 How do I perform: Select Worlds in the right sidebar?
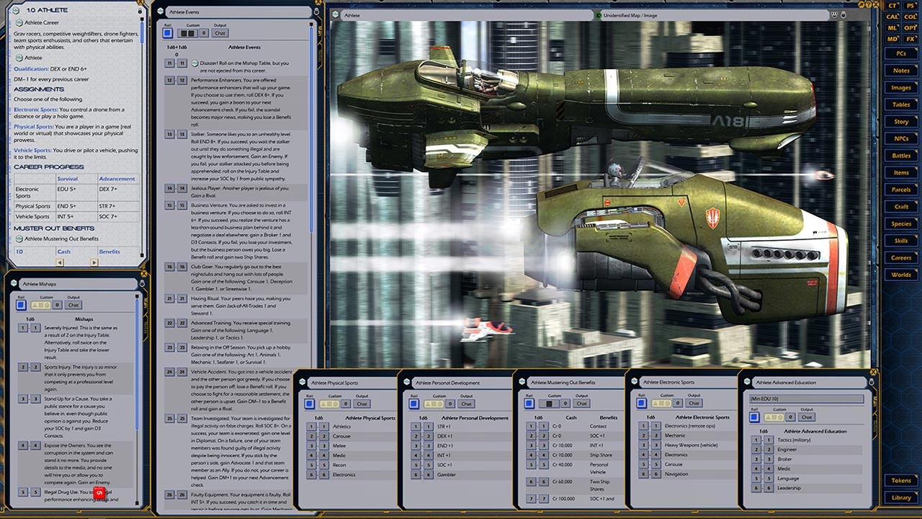pos(900,275)
